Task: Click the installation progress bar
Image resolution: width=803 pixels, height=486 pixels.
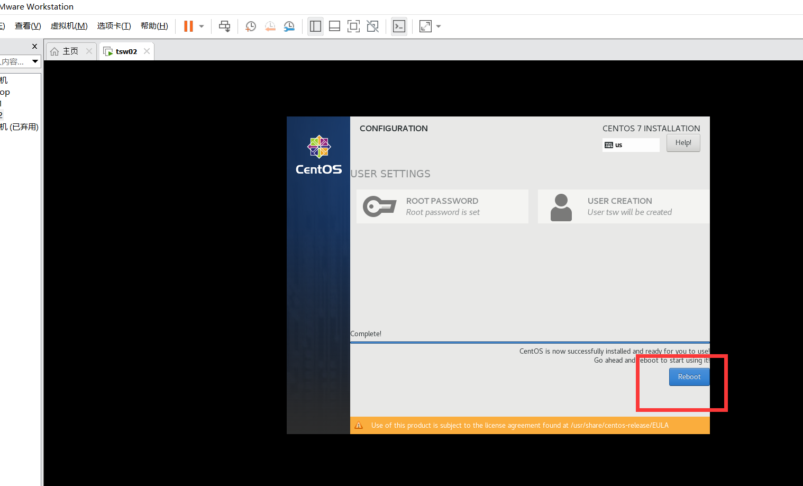Action: tap(530, 343)
